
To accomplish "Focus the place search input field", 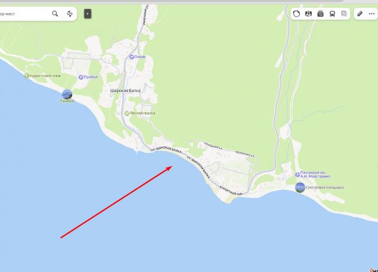I will [x=24, y=14].
